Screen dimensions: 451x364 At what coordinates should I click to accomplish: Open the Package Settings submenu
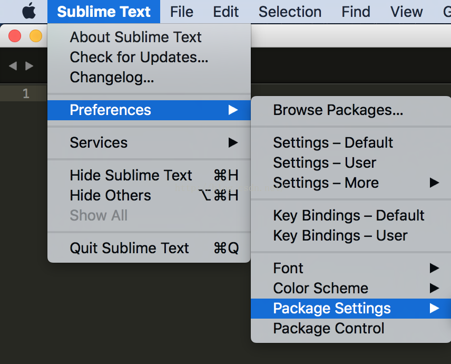point(351,309)
